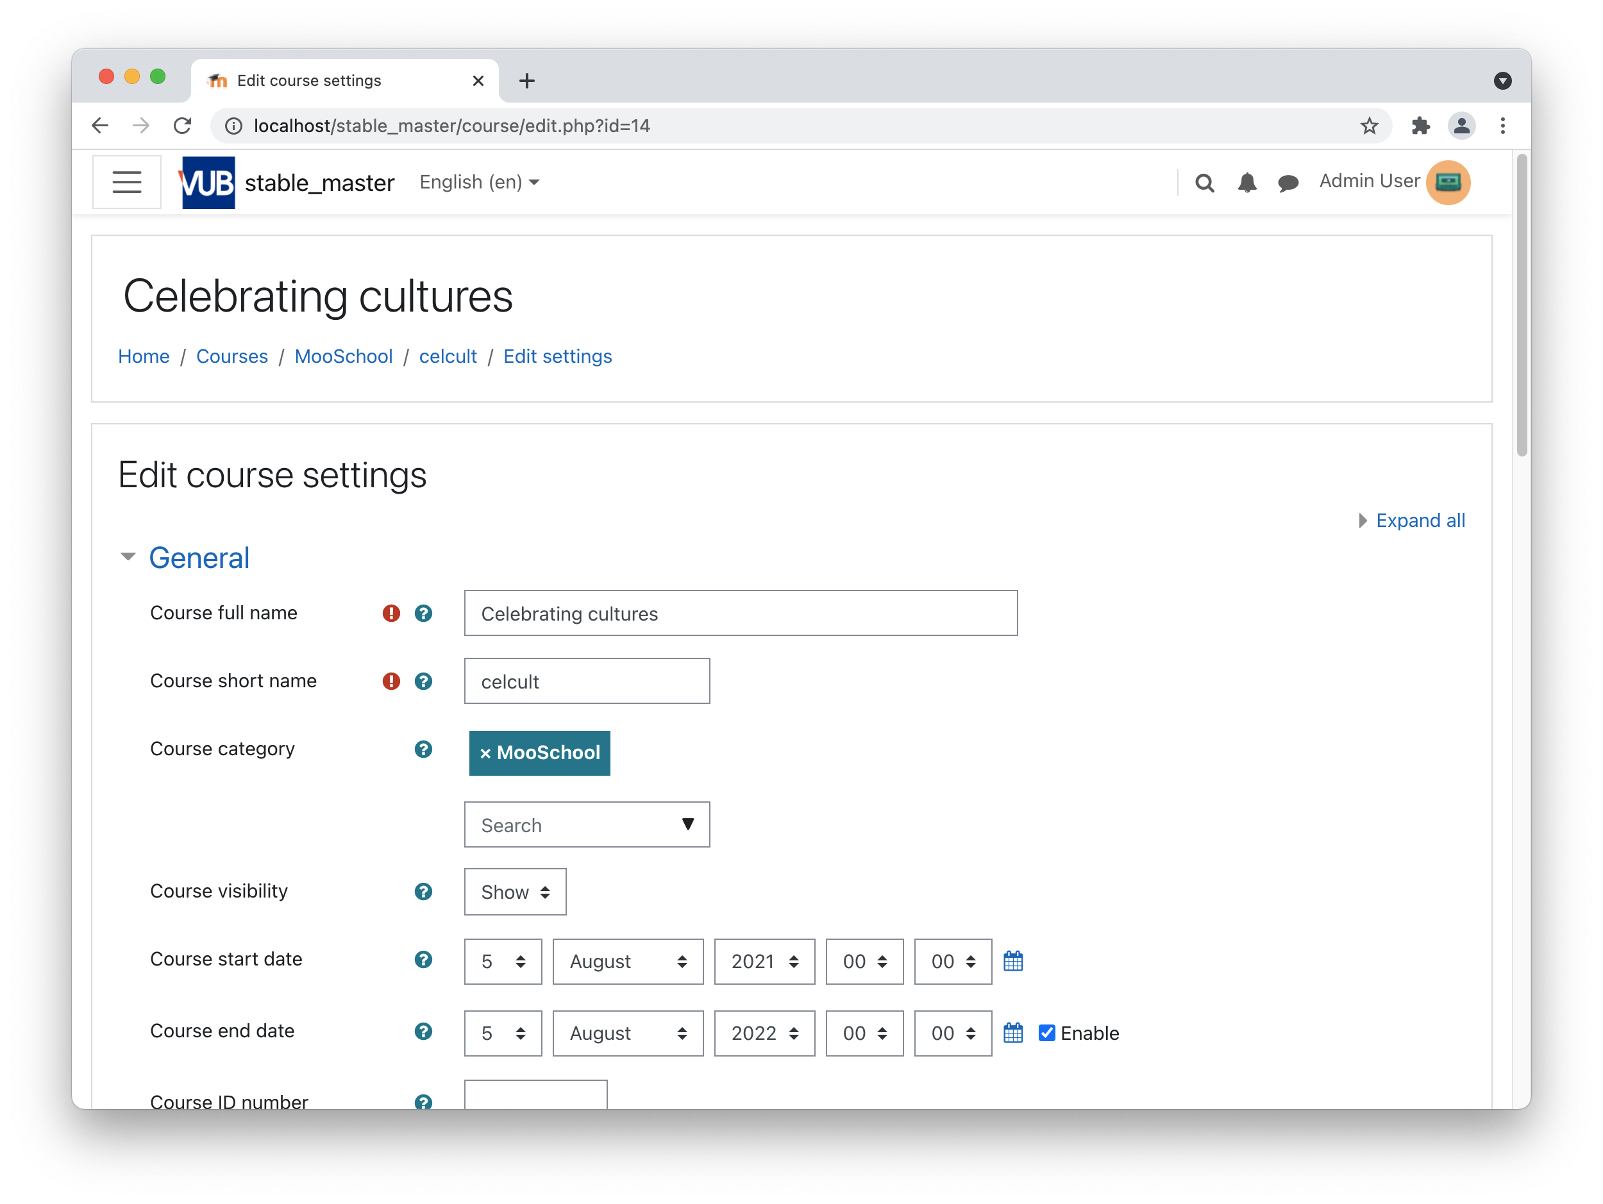Viewport: 1603px width, 1204px height.
Task: Open help for Course full name
Action: [423, 613]
